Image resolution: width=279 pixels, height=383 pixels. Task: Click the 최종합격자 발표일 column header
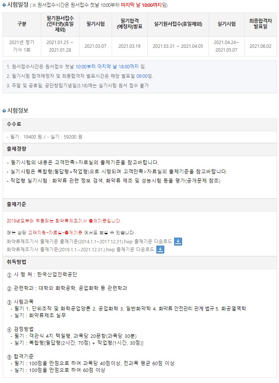pyautogui.click(x=260, y=24)
